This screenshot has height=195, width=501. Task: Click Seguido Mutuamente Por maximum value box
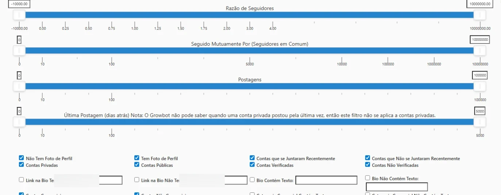tap(479, 39)
